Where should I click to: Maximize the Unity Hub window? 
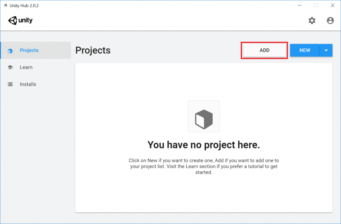[316, 6]
